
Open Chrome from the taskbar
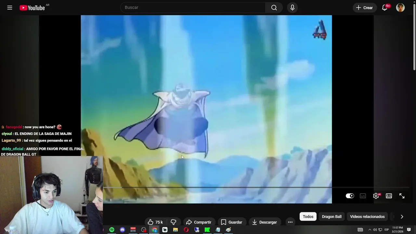[x=154, y=230]
